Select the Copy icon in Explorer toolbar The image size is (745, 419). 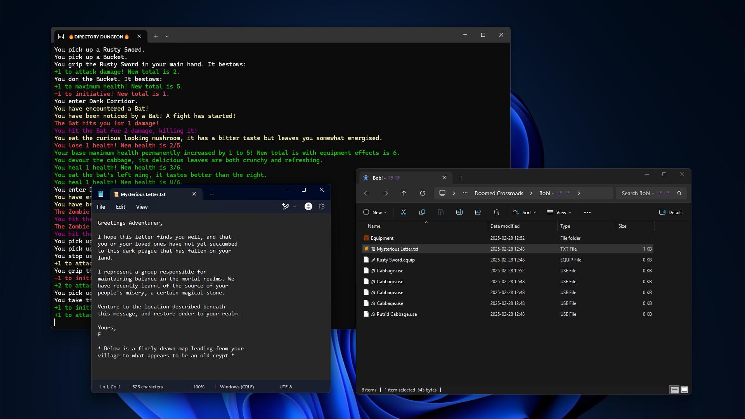tap(422, 212)
